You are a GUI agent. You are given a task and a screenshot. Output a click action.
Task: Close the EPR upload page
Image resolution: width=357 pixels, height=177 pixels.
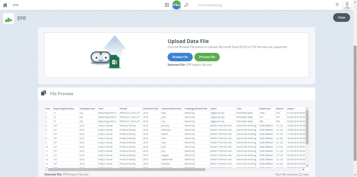pos(341,17)
